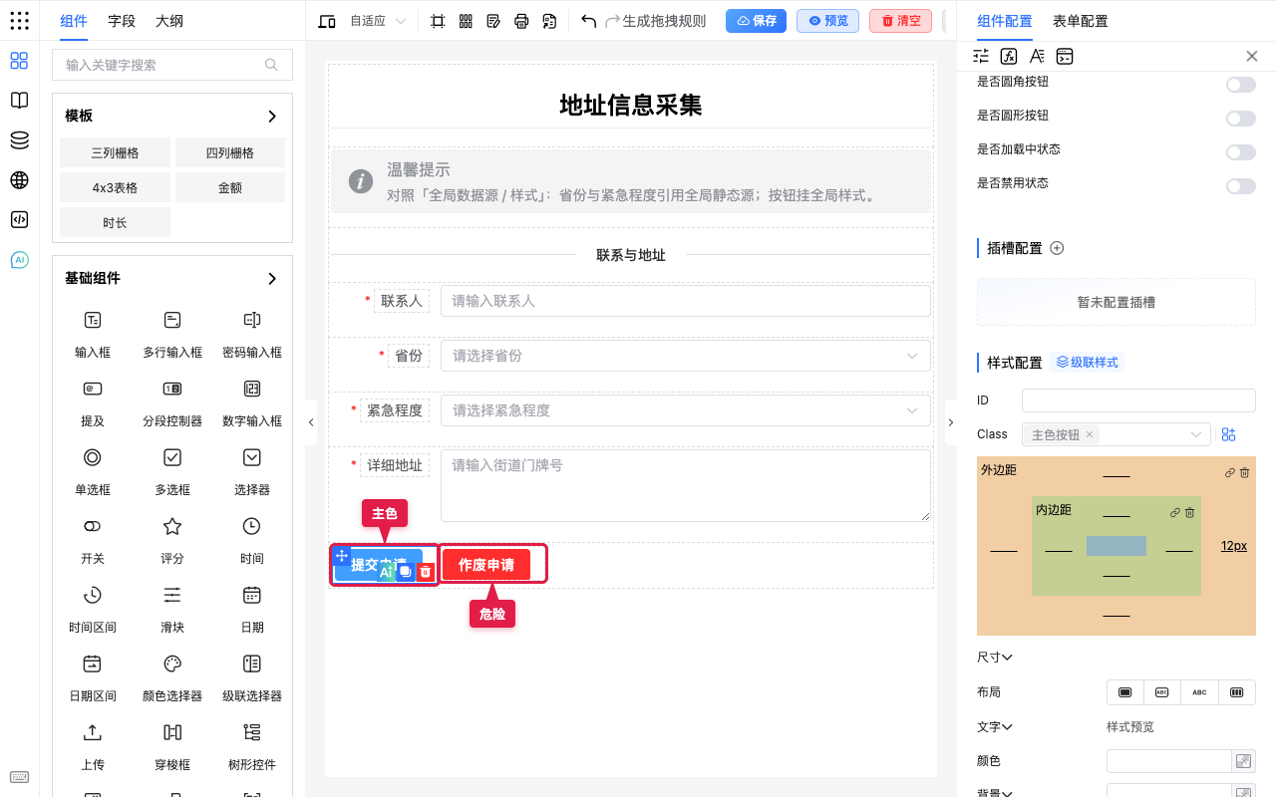Image resolution: width=1276 pixels, height=797 pixels.
Task: Click the 三列栅格 template button
Action: [x=115, y=152]
